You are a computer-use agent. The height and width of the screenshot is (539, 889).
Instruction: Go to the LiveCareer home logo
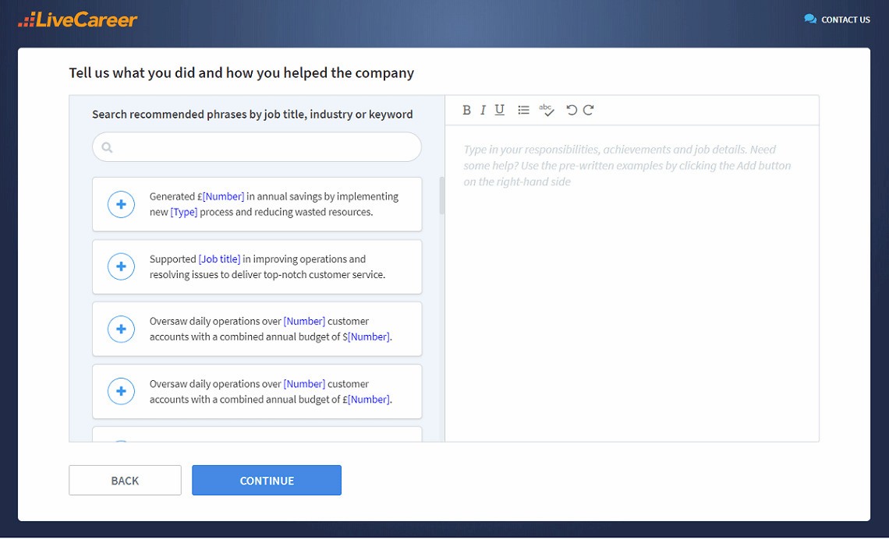point(78,19)
